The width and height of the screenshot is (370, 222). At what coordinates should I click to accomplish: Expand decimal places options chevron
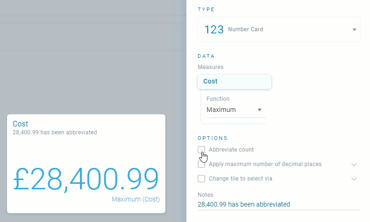click(x=354, y=165)
